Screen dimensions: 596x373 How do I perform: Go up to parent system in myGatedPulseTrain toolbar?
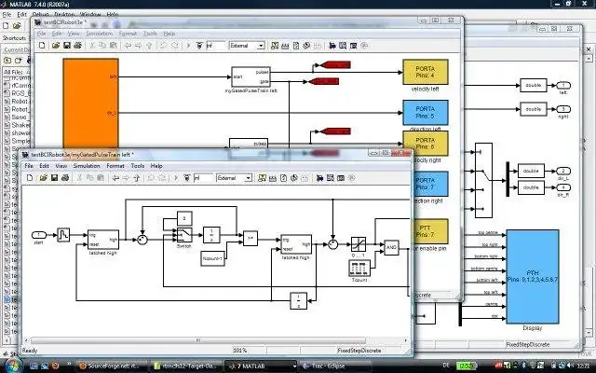137,178
